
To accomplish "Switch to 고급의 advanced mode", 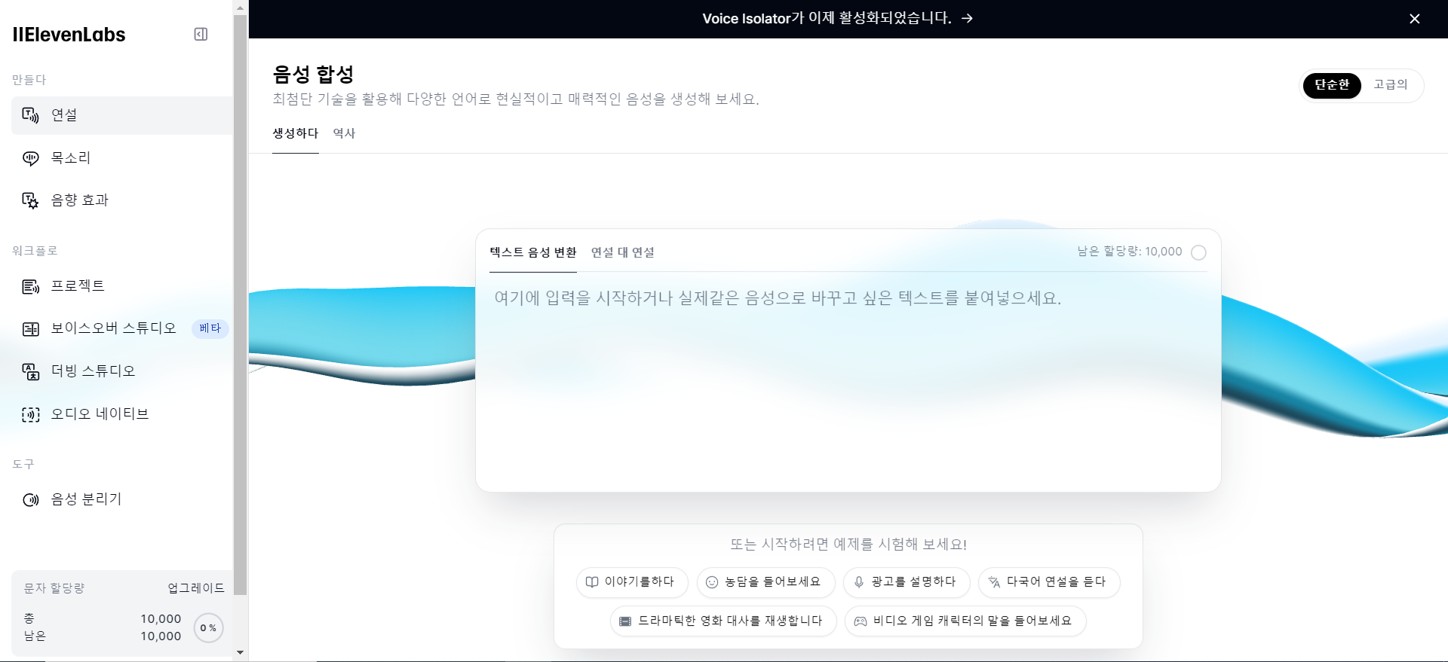I will 1390,85.
